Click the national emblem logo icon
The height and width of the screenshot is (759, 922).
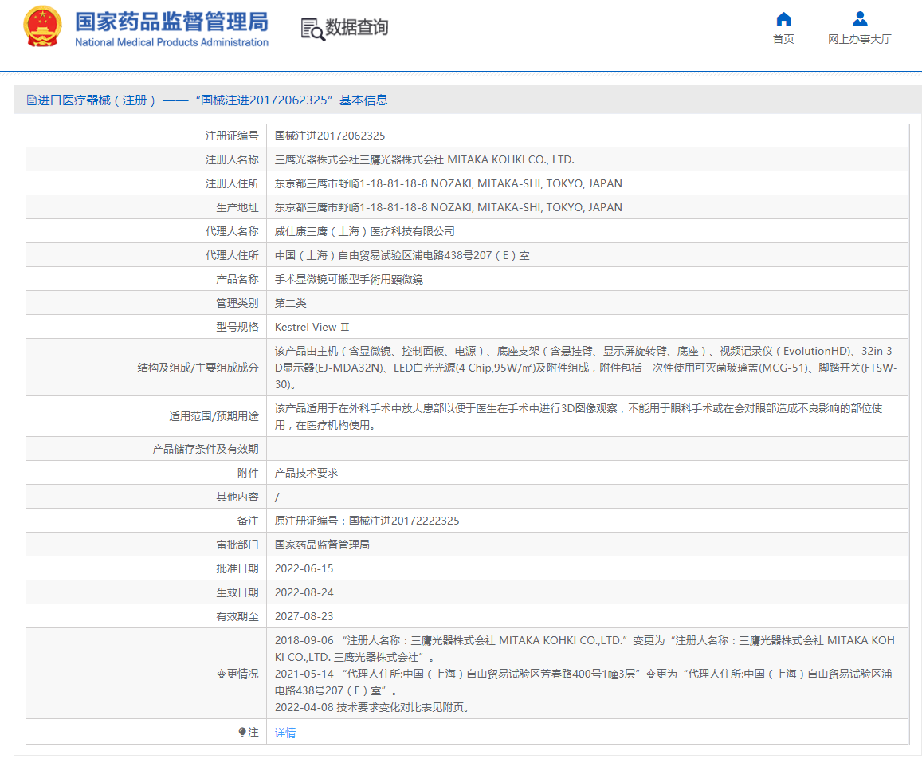pyautogui.click(x=42, y=27)
